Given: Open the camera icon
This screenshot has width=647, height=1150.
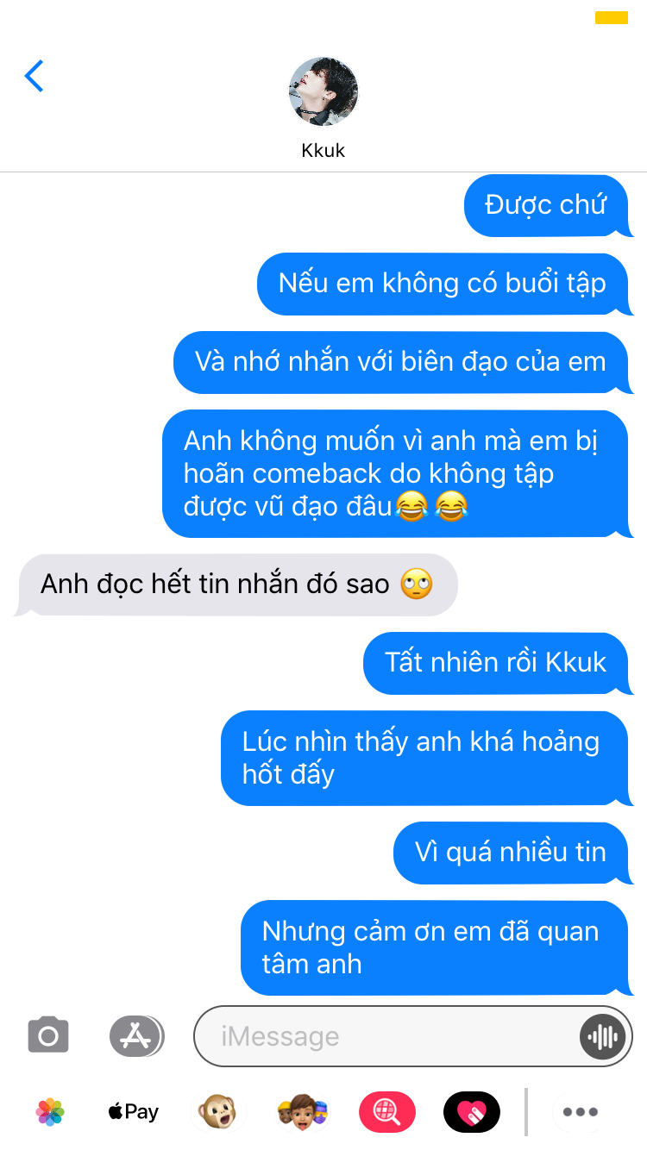Looking at the screenshot, I should click(48, 1035).
